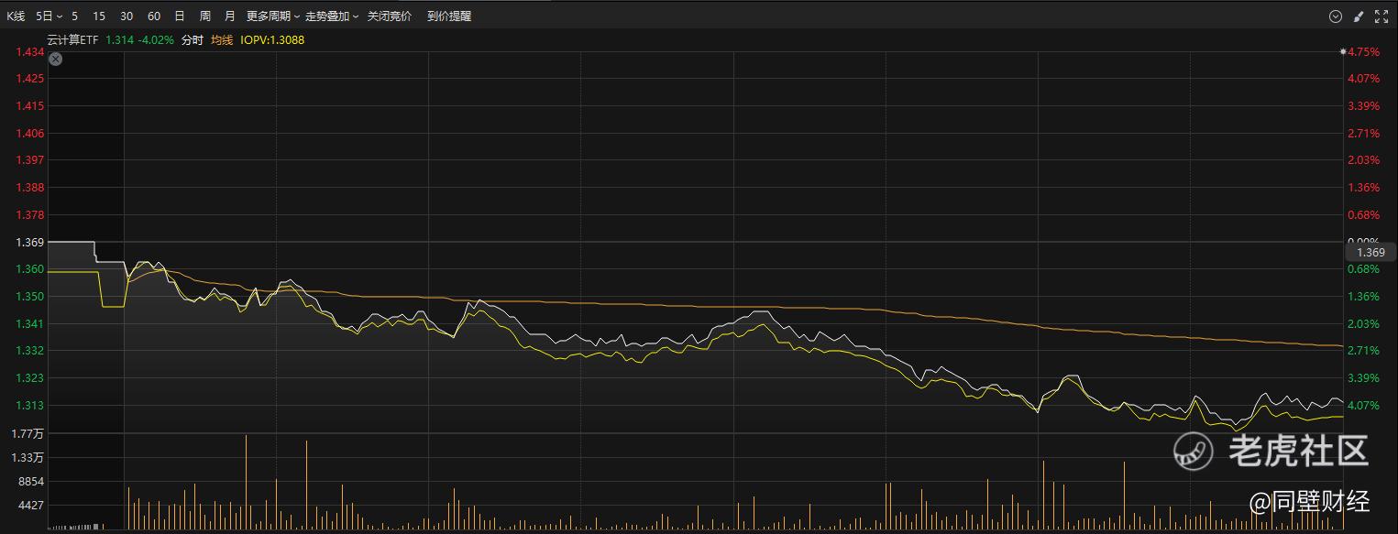Select the 30-minute period
1398x534 pixels.
(127, 16)
